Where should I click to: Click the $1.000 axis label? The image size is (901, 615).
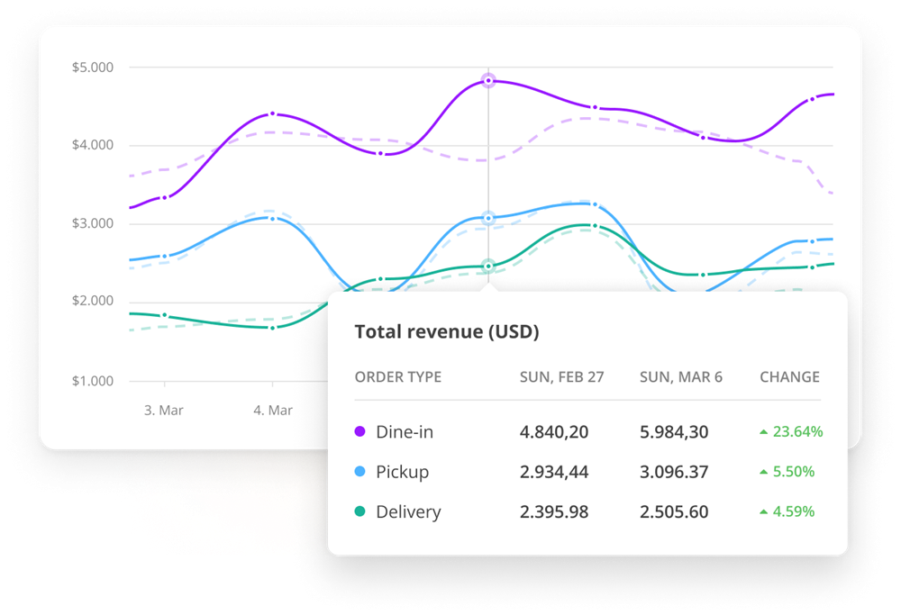(93, 381)
